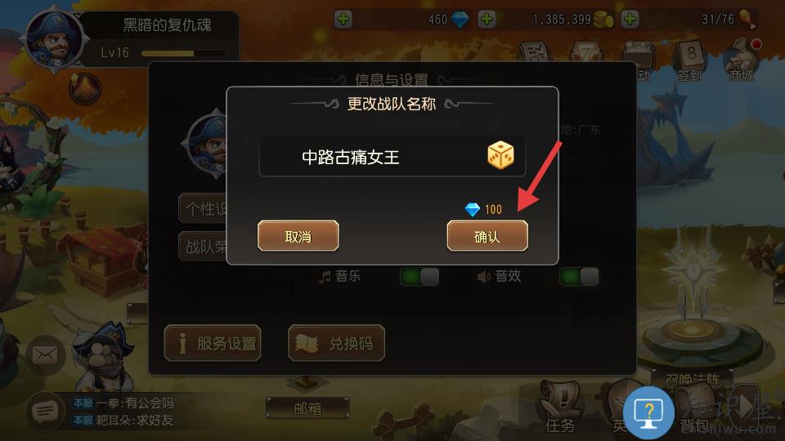Open the envelope mail icon
Viewport: 785px width, 441px height.
coord(45,355)
